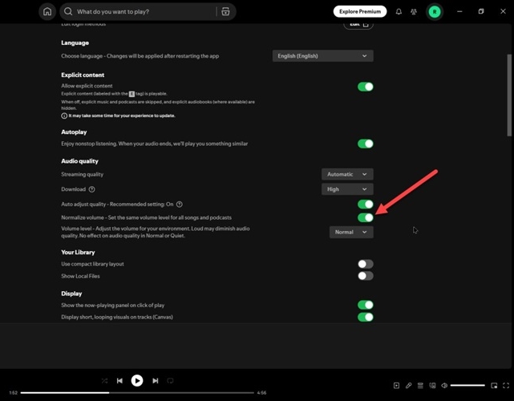Image resolution: width=514 pixels, height=401 pixels.
Task: Open Download quality High dropdown
Action: point(347,189)
